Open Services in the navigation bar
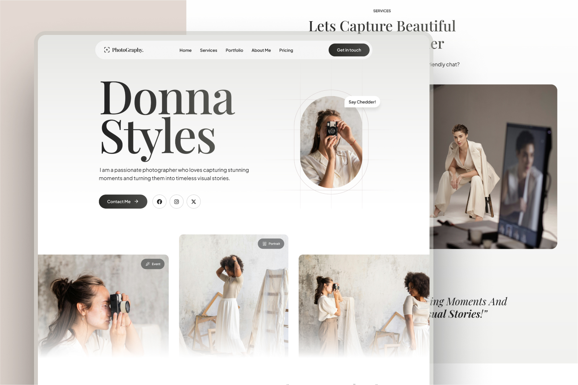The height and width of the screenshot is (385, 578). point(208,50)
